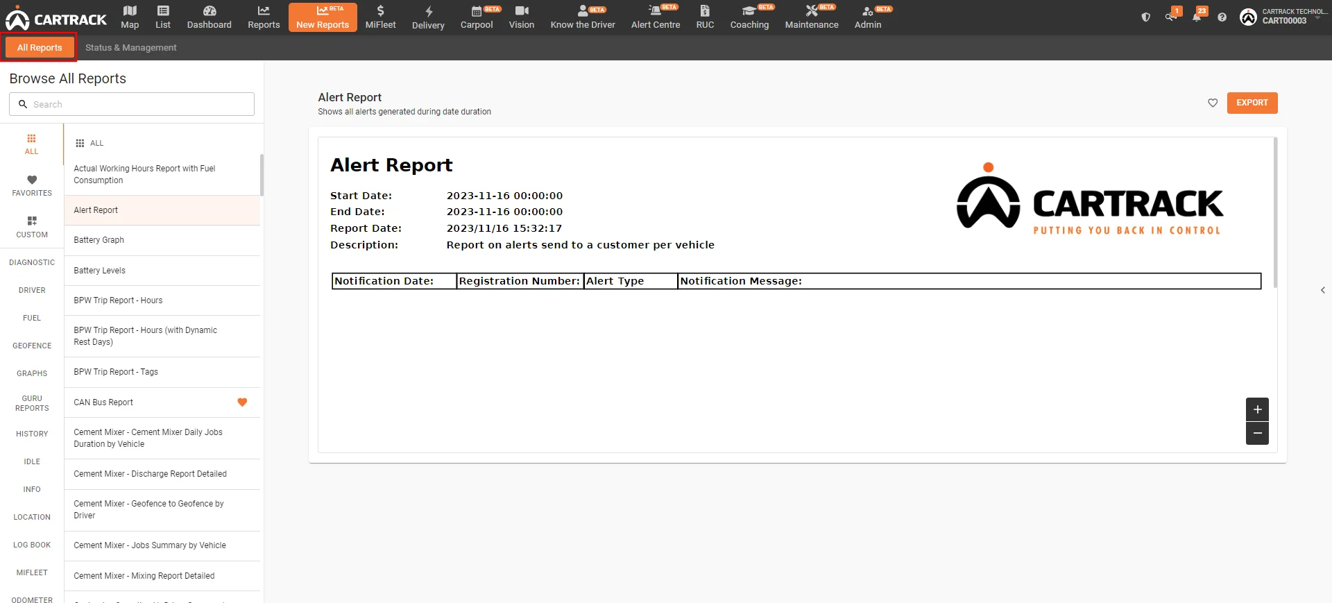
Task: Zoom in the report preview
Action: (x=1257, y=409)
